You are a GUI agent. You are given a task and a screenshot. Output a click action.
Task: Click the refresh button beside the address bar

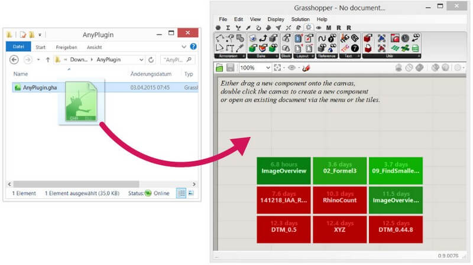coord(151,60)
